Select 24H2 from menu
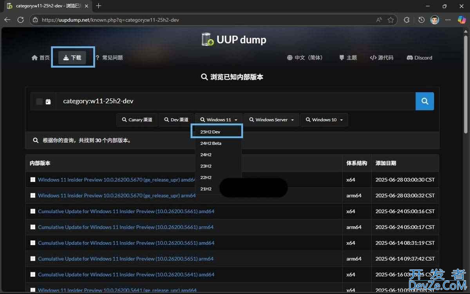The image size is (470, 294). point(218,154)
